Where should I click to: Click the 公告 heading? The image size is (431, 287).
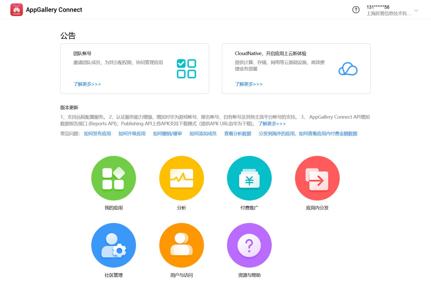point(68,35)
